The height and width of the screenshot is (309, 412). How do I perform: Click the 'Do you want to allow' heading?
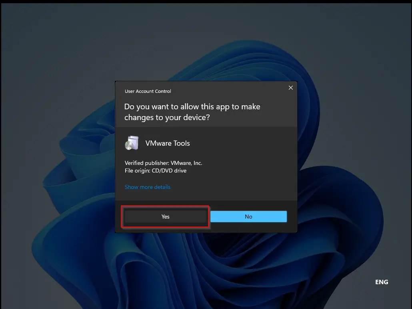pyautogui.click(x=192, y=112)
